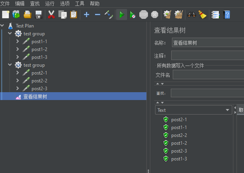Click the 名称 name input field
The width and height of the screenshot is (244, 173).
208,42
